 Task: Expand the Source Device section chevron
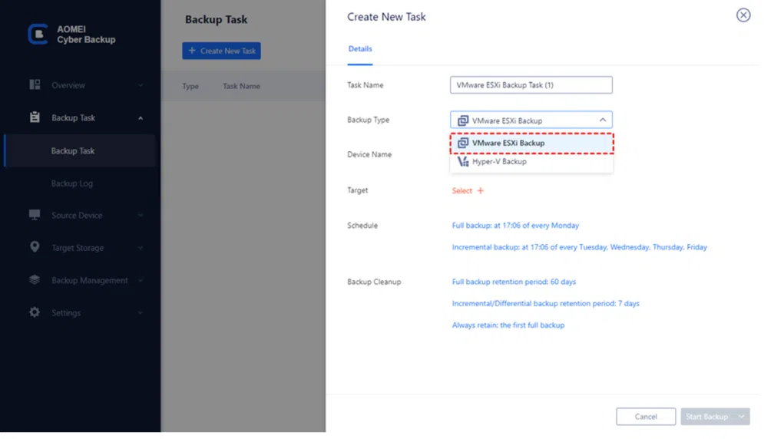pyautogui.click(x=141, y=215)
